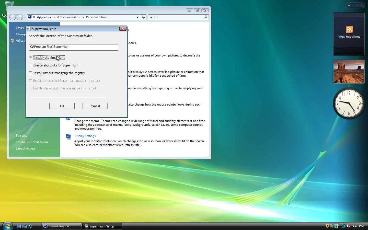
Task: Click the 4:46 PM taskbar clock
Action: pos(358,226)
